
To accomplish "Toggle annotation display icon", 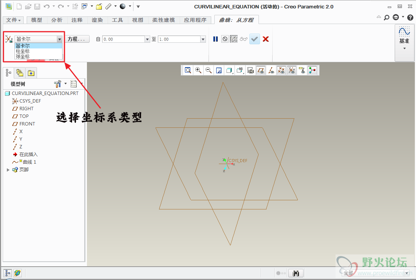I will coord(302,70).
